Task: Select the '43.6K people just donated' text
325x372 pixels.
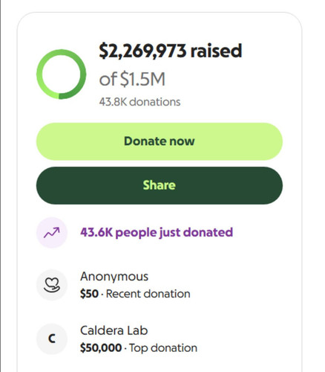Action: (x=157, y=233)
